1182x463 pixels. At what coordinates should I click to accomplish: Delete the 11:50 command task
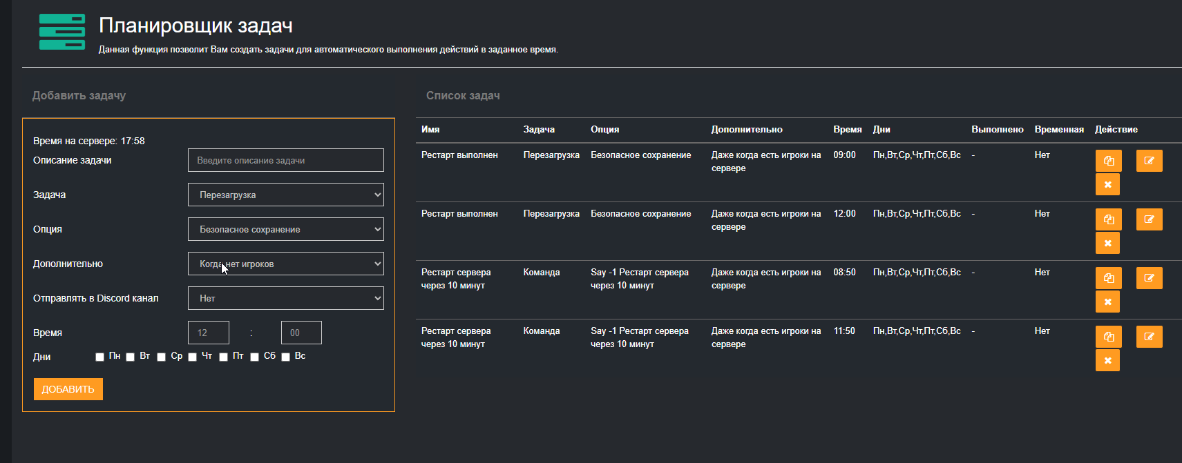[1107, 361]
